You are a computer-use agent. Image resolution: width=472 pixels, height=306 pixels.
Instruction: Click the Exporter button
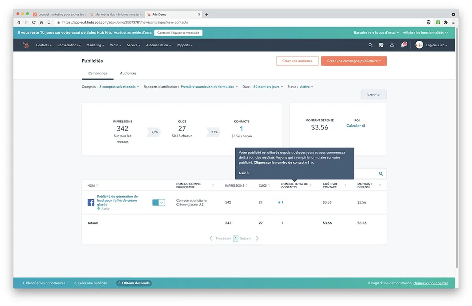pos(374,95)
